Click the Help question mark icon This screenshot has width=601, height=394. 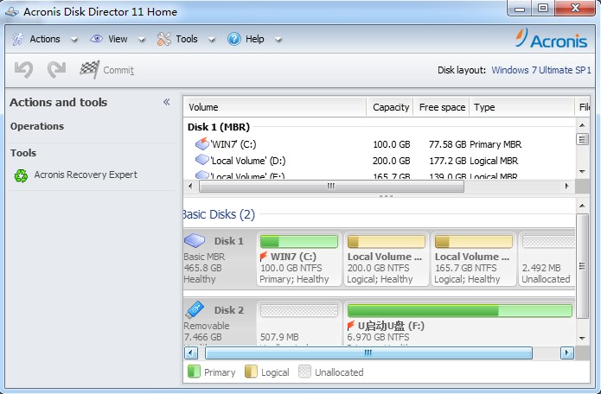[233, 39]
